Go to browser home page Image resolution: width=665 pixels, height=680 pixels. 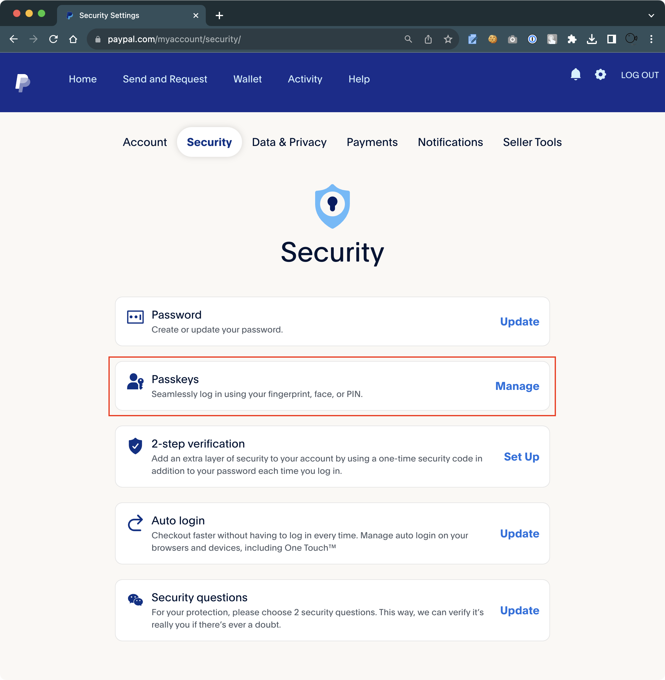[73, 39]
